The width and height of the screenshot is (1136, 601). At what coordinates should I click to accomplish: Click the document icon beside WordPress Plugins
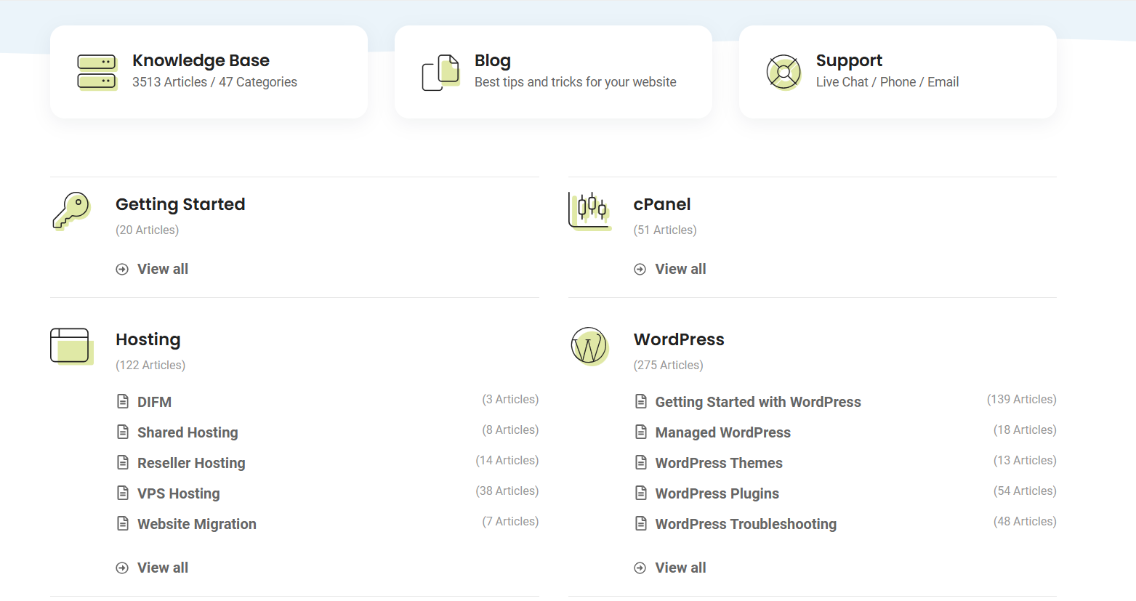641,493
